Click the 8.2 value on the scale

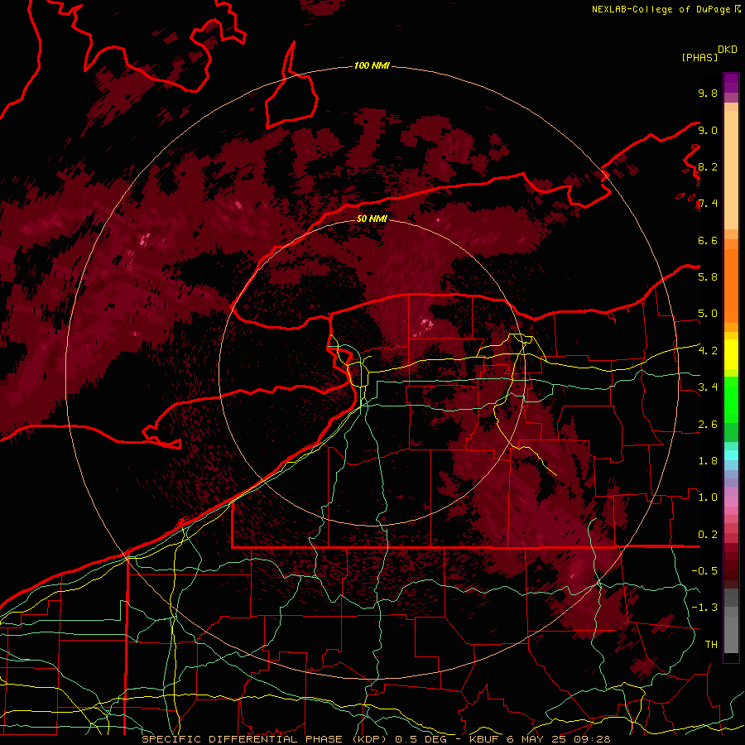708,166
